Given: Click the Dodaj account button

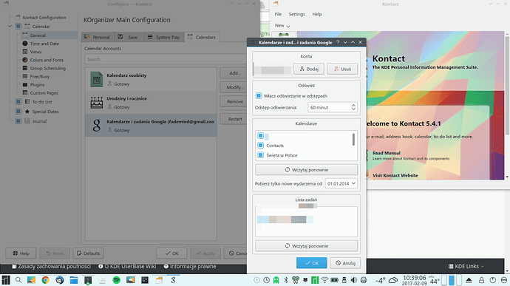Looking at the screenshot, I should [309, 69].
